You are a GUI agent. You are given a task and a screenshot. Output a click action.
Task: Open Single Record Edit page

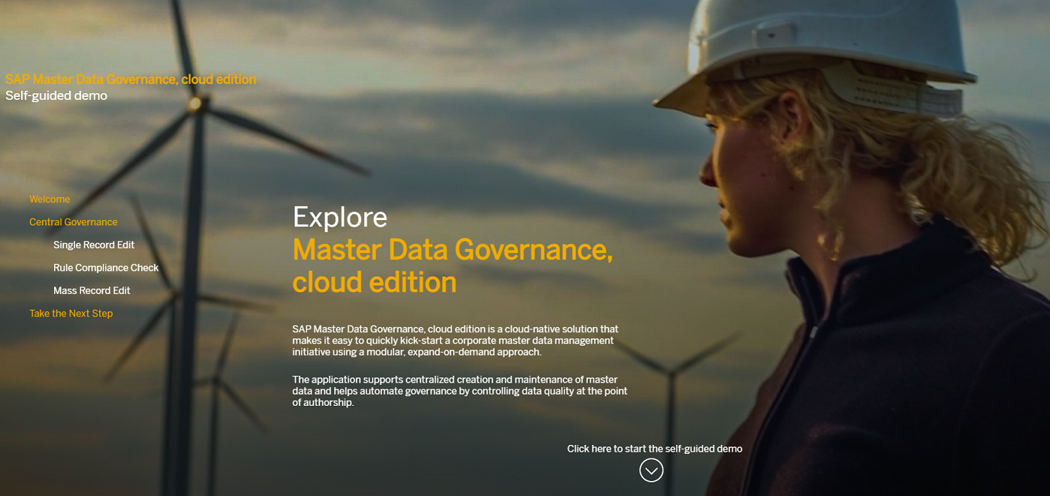pyautogui.click(x=94, y=245)
